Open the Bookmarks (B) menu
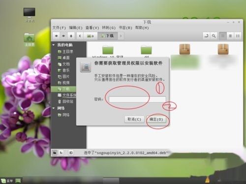246x184 pixels. pos(125,27)
